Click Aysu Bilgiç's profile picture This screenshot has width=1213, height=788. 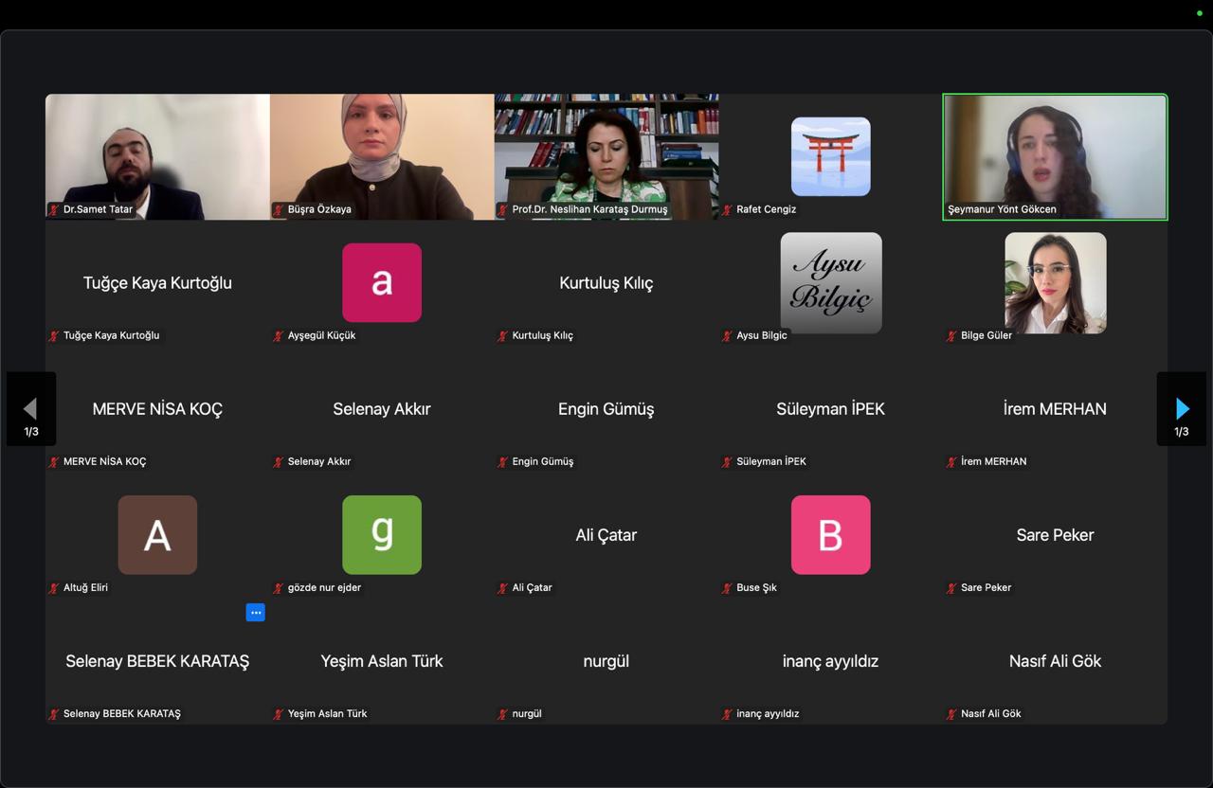[x=830, y=282]
